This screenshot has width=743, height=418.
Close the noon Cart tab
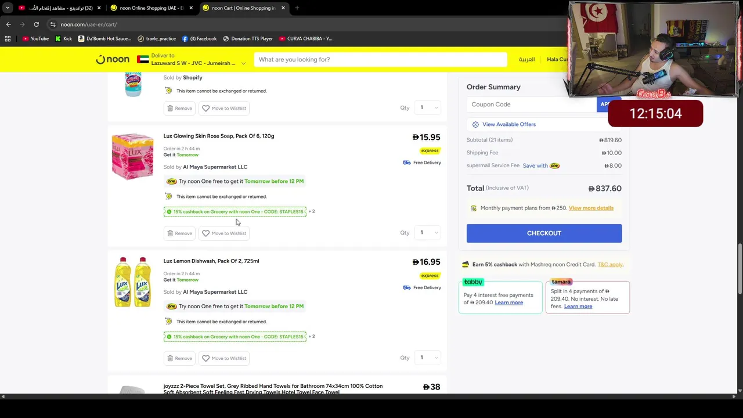point(283,8)
